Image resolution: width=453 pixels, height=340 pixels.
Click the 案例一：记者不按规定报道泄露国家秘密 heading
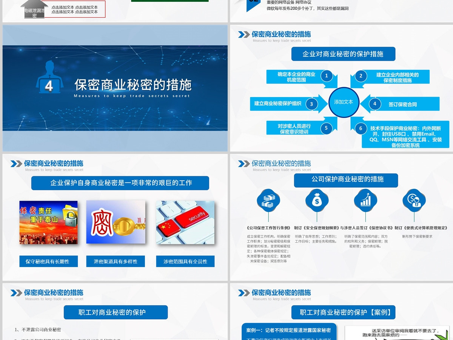point(289,330)
